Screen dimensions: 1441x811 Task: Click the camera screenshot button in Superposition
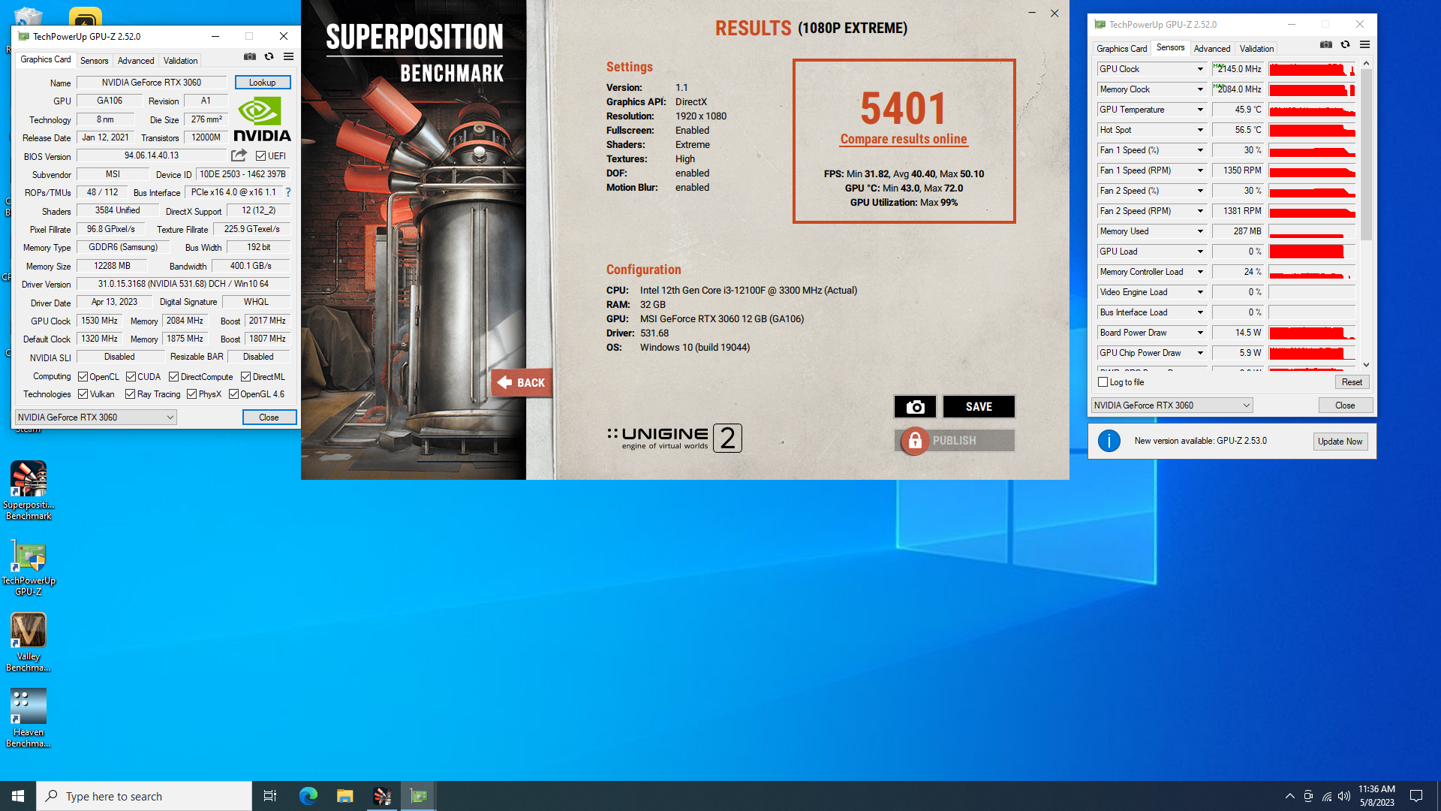pos(915,407)
